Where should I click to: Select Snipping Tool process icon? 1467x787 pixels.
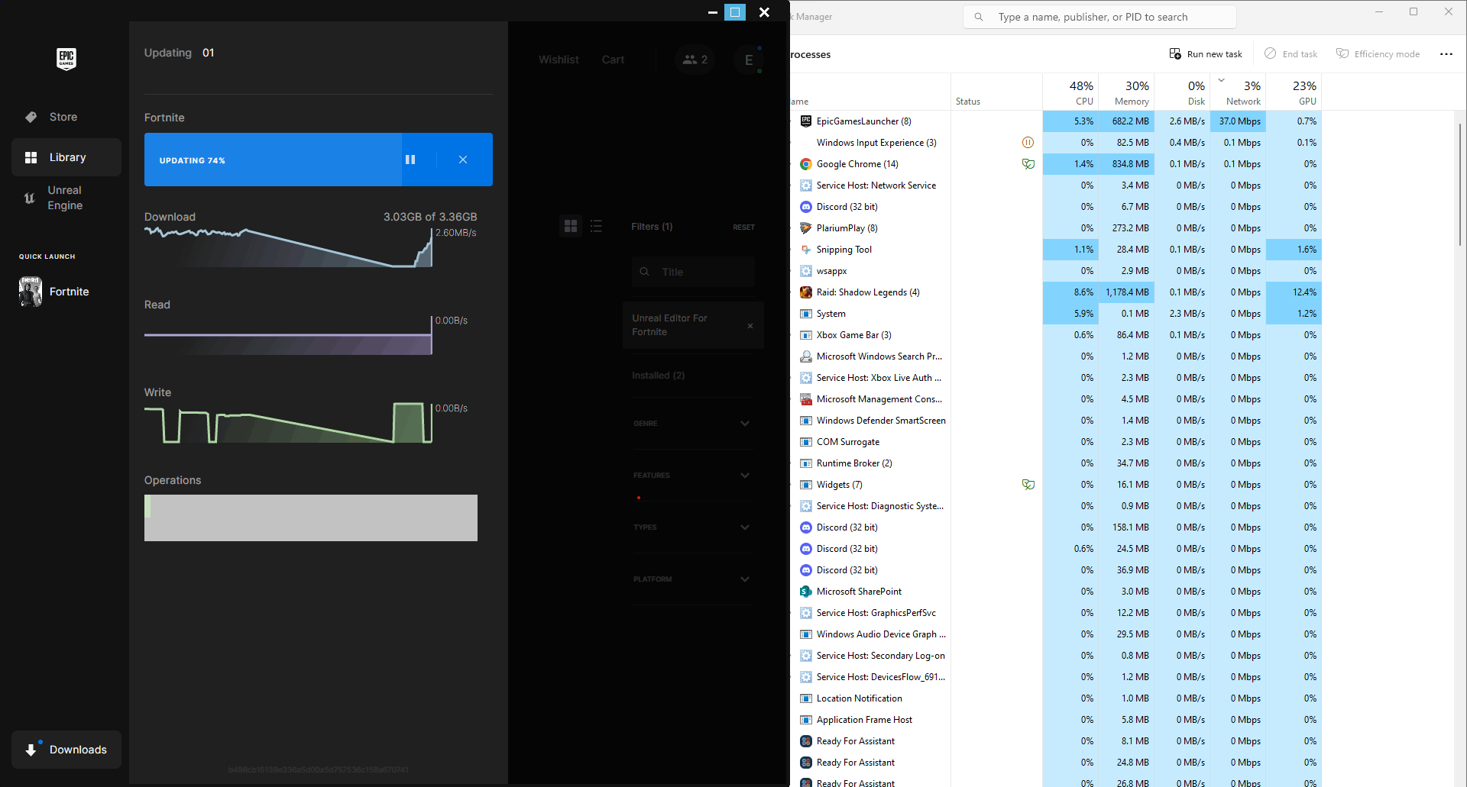pyautogui.click(x=805, y=250)
